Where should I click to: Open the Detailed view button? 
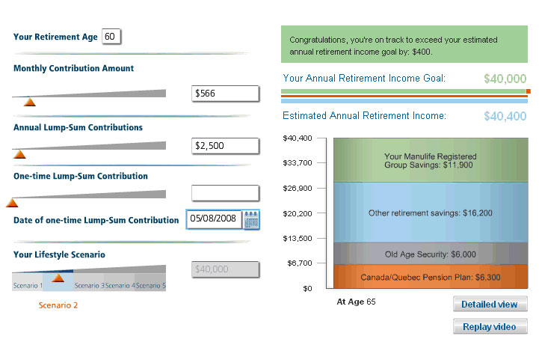(490, 305)
